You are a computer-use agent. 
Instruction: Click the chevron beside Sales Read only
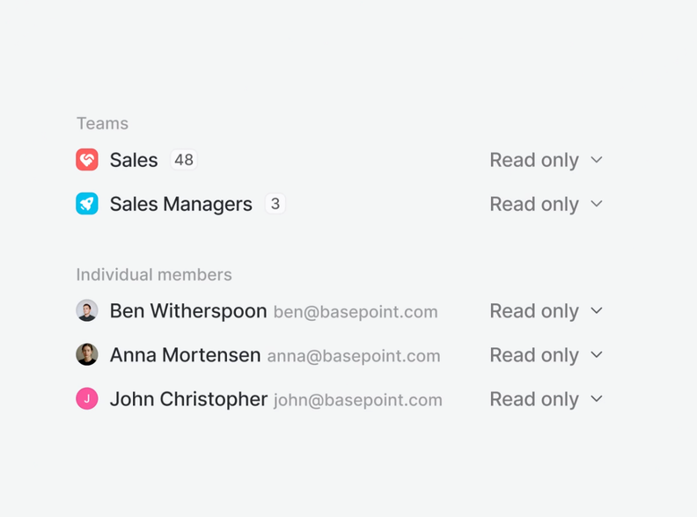597,160
